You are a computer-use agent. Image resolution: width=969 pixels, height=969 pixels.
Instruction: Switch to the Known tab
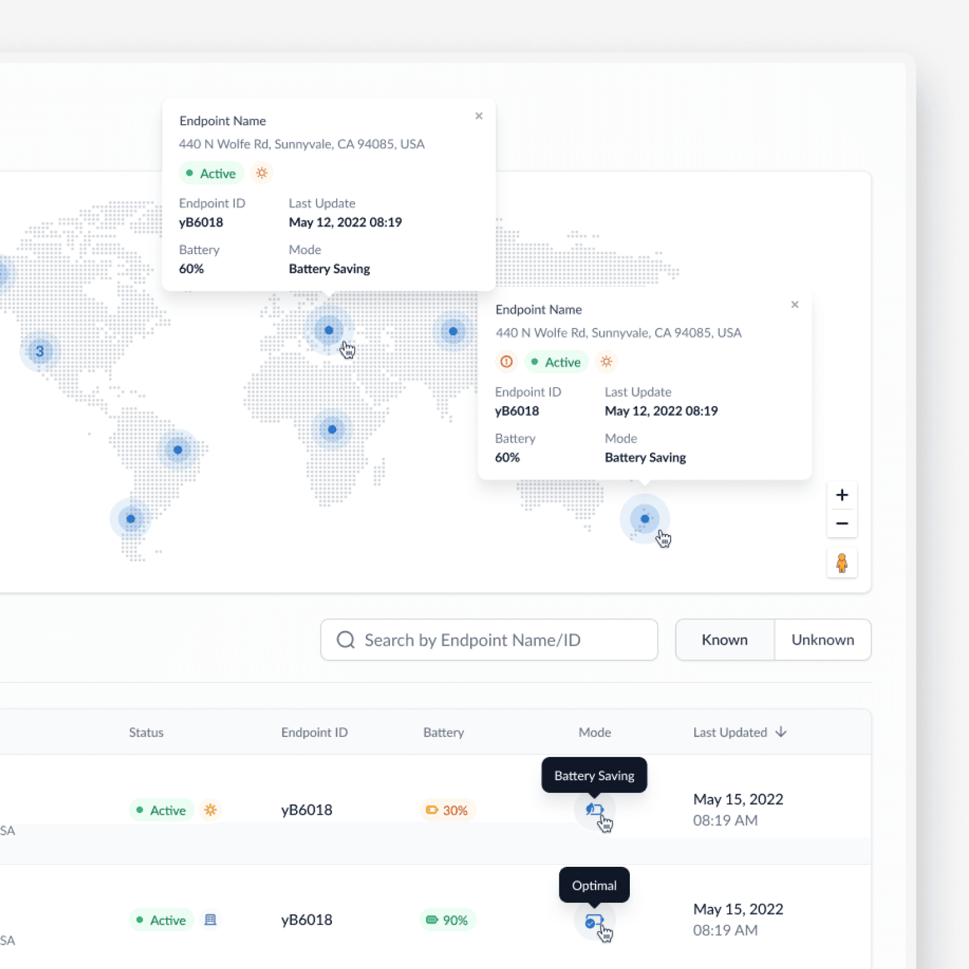[x=725, y=640]
